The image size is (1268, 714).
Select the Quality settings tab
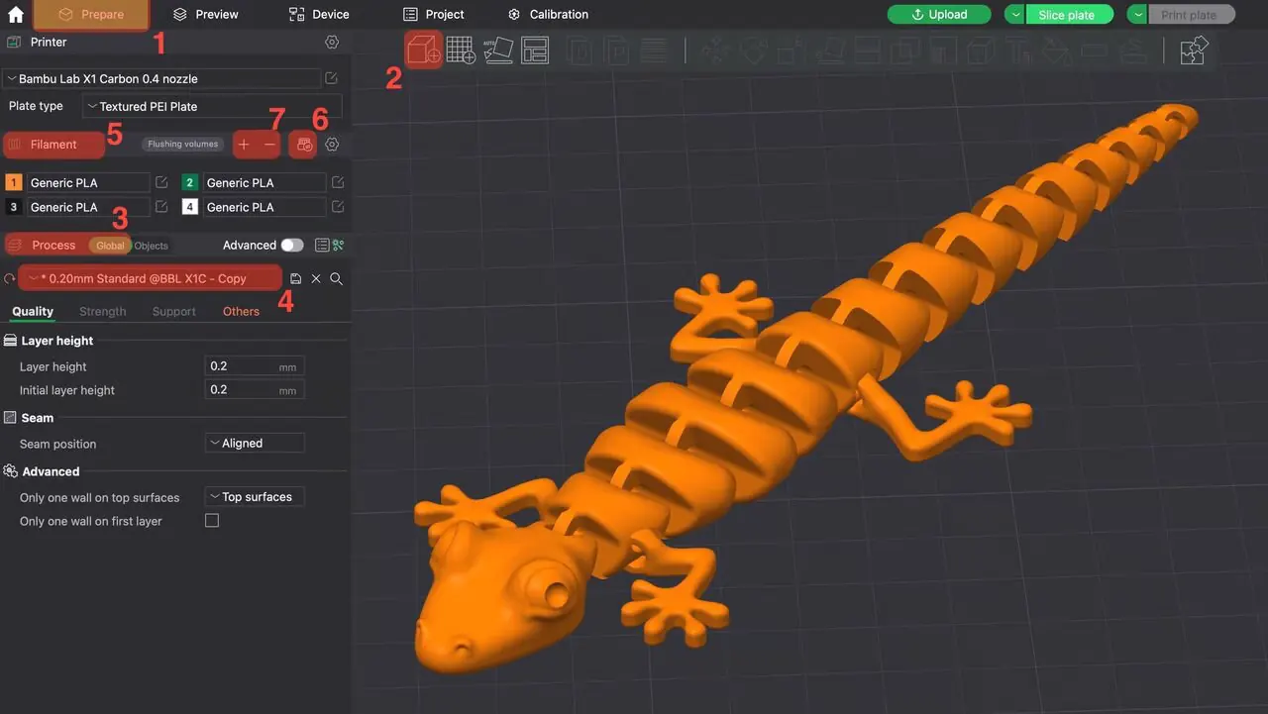[x=33, y=311]
